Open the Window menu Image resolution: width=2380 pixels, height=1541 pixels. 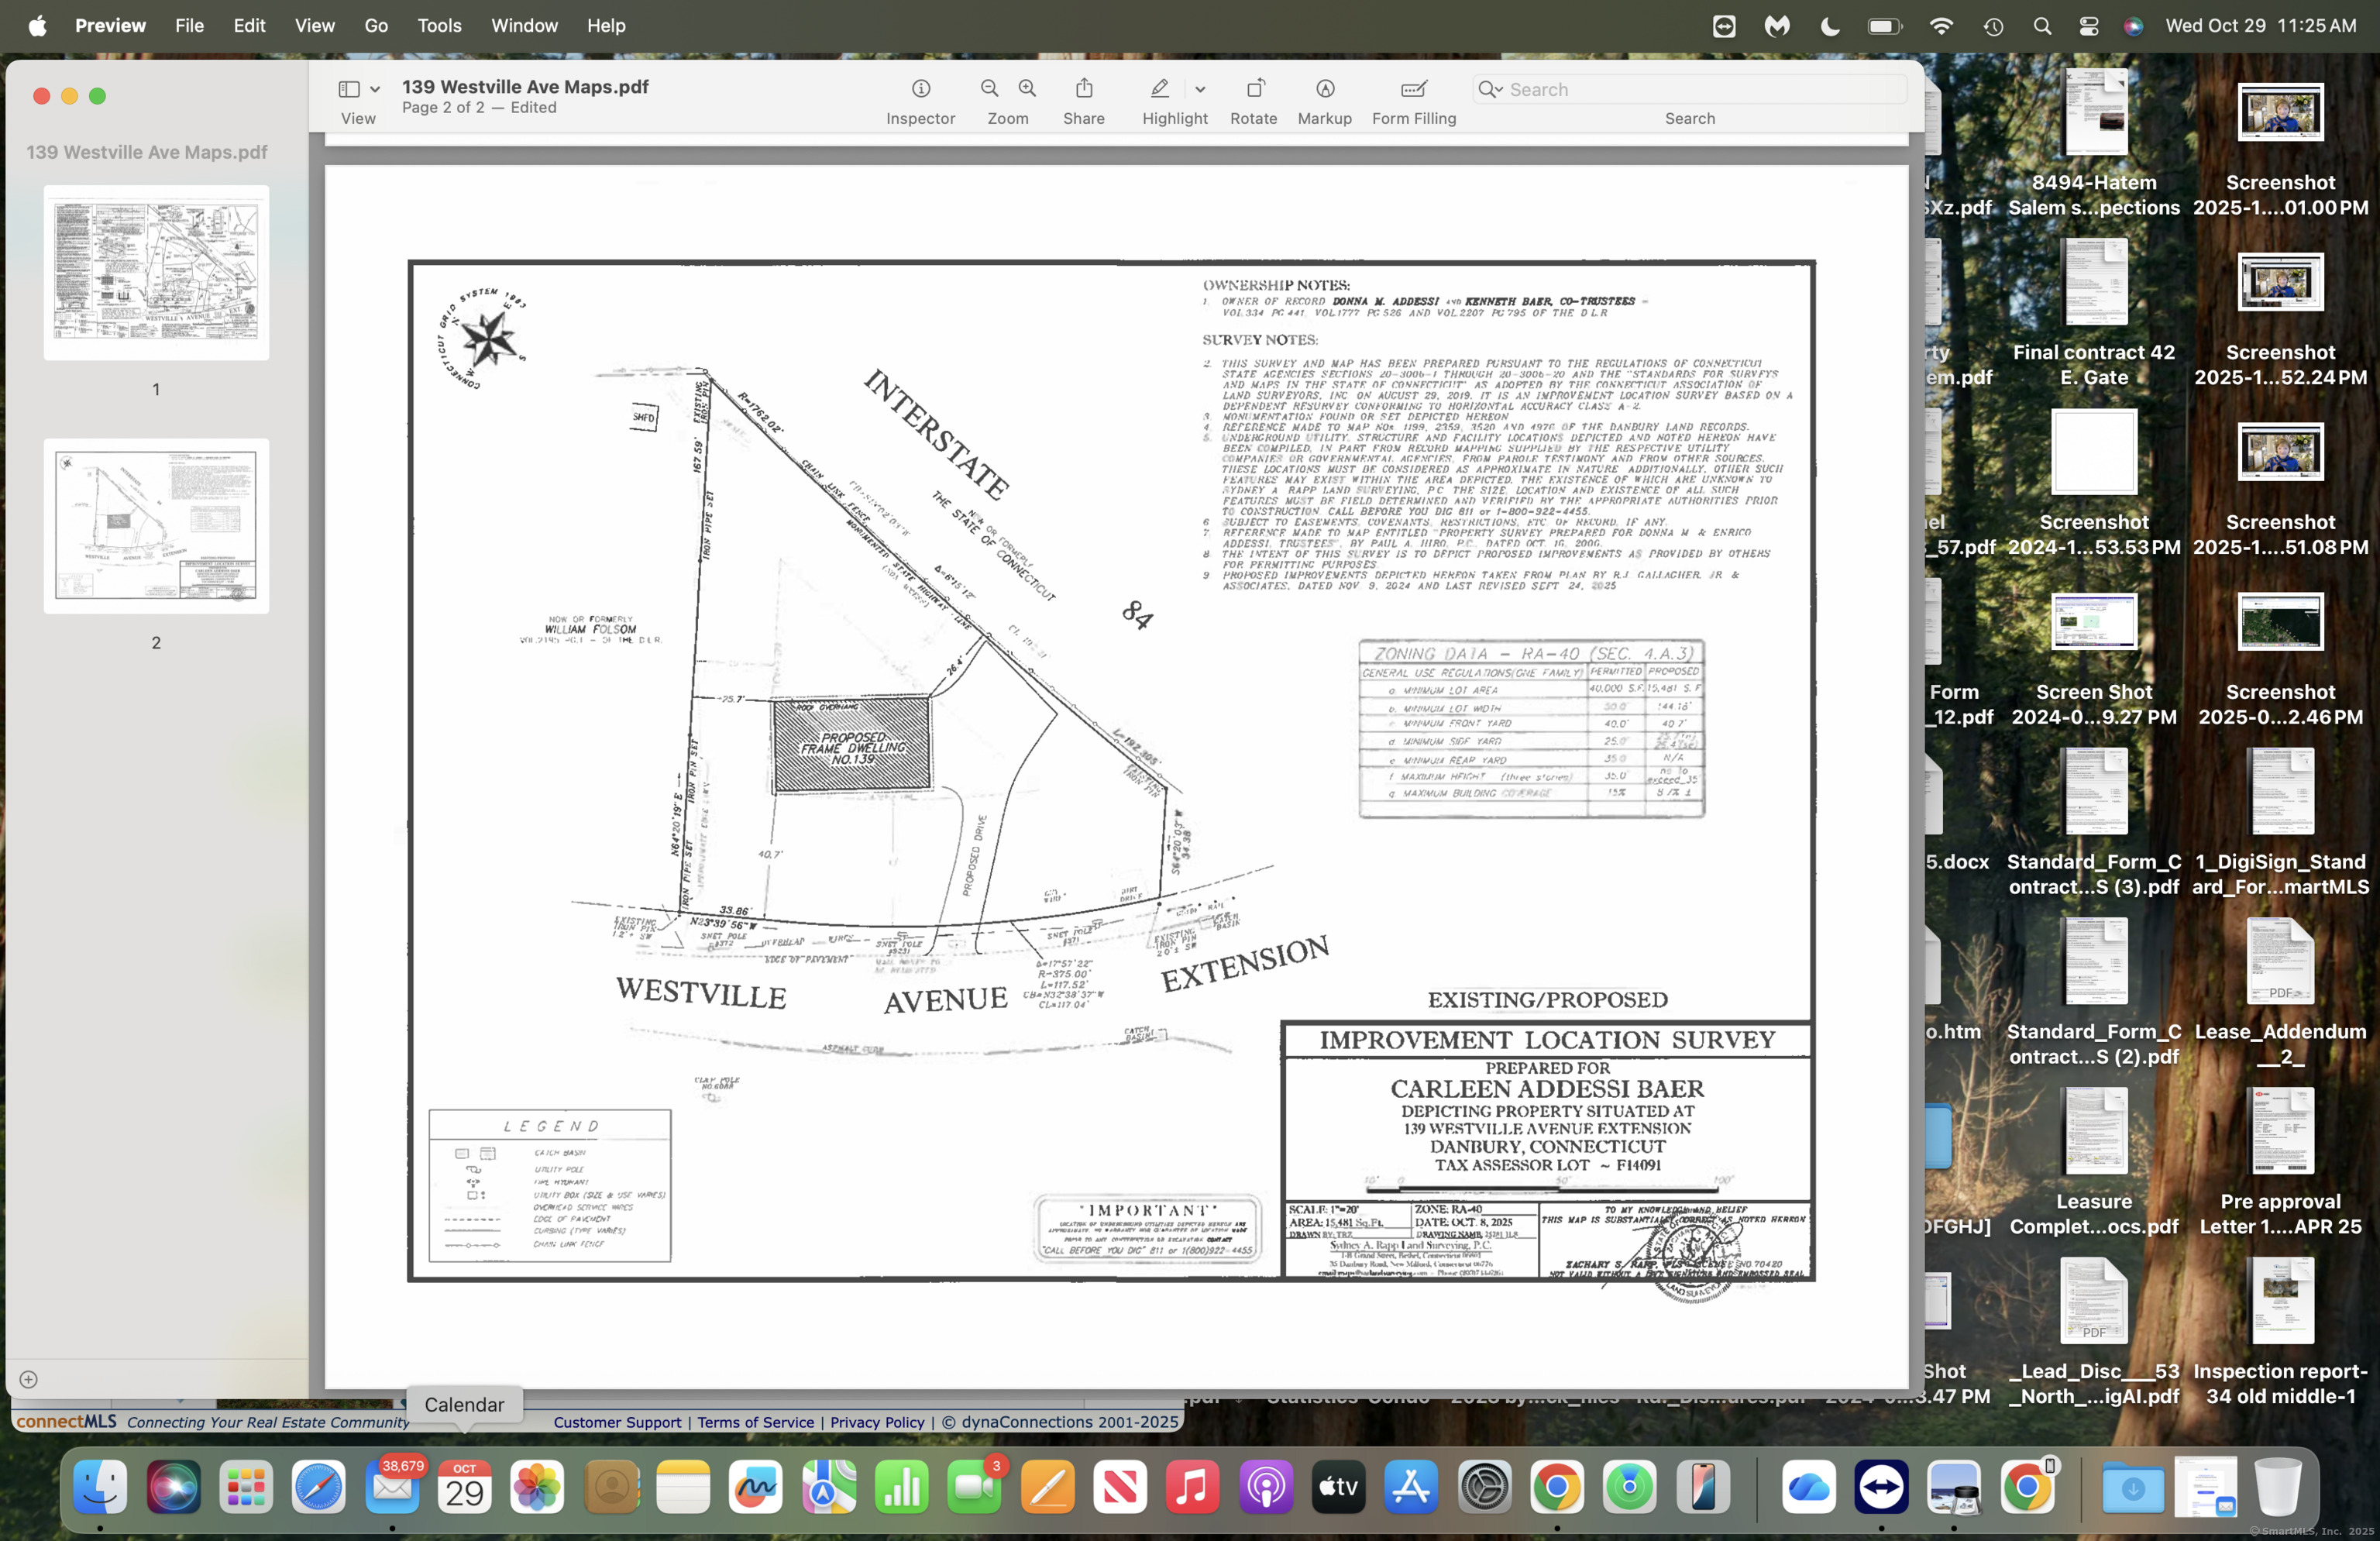click(524, 26)
